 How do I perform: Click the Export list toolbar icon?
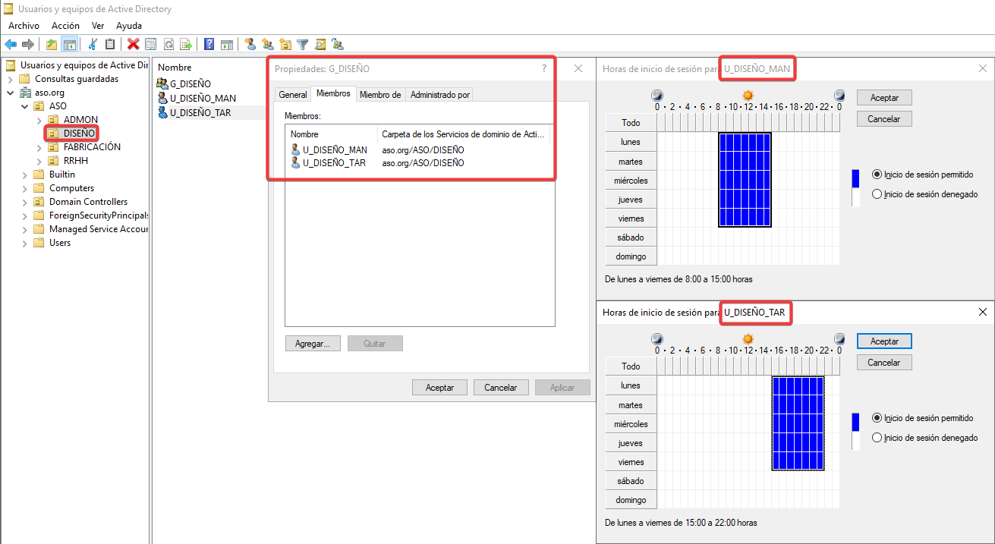click(x=186, y=44)
